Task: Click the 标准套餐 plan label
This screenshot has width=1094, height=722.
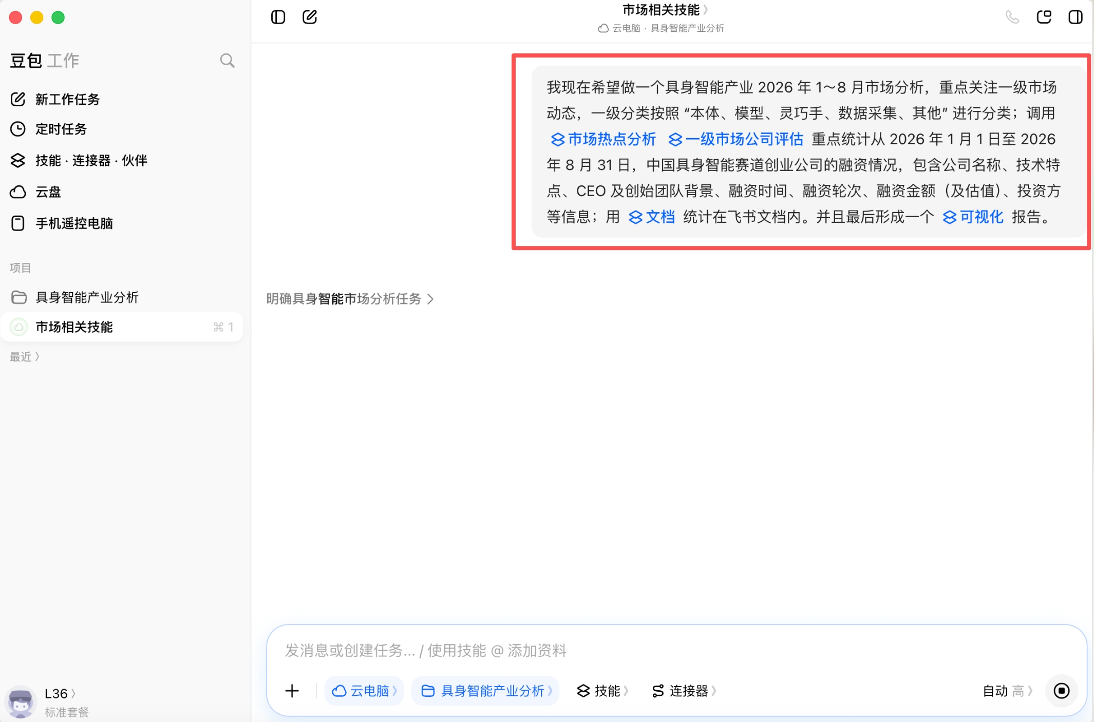Action: coord(67,712)
